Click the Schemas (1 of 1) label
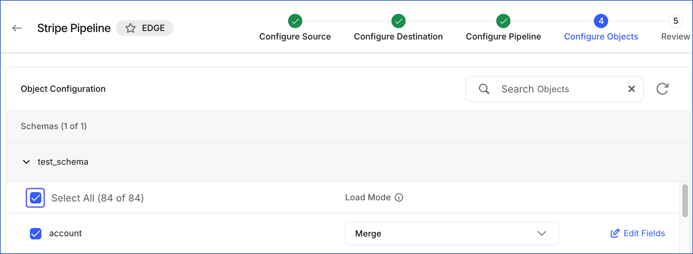The width and height of the screenshot is (693, 254). point(54,126)
